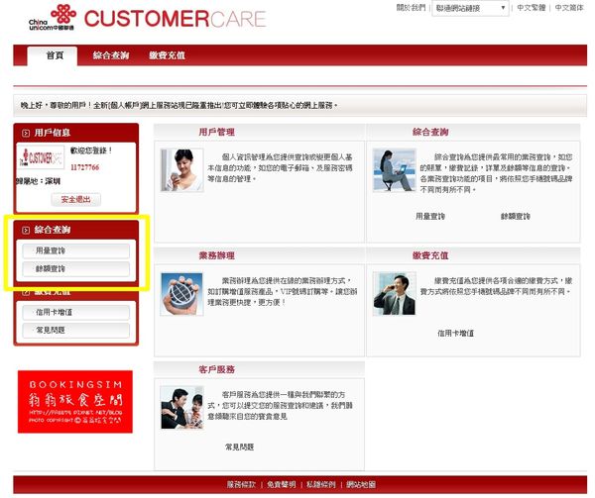Click the 用戶信息 sidebar arrow icon
Screen dimensions: 595x498
(x=26, y=132)
